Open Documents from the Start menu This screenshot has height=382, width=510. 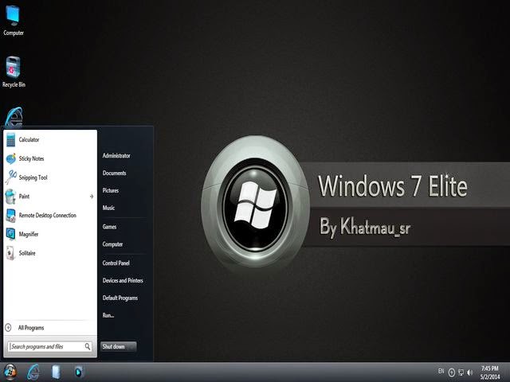coord(114,173)
